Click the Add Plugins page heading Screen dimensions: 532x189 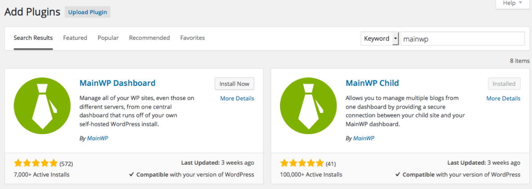point(32,12)
